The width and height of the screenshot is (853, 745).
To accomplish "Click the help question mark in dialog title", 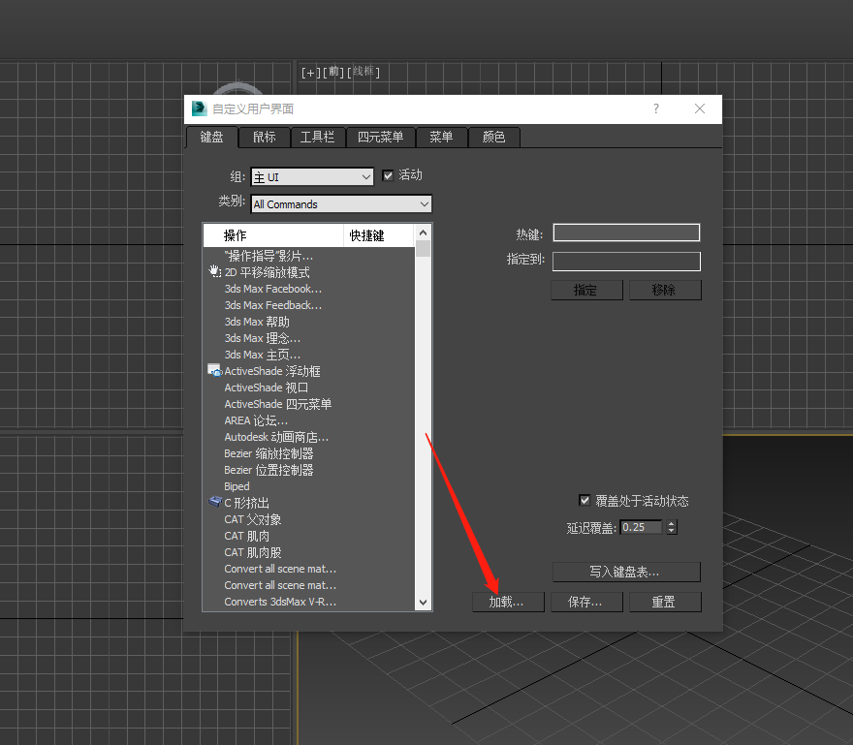I will pos(656,109).
